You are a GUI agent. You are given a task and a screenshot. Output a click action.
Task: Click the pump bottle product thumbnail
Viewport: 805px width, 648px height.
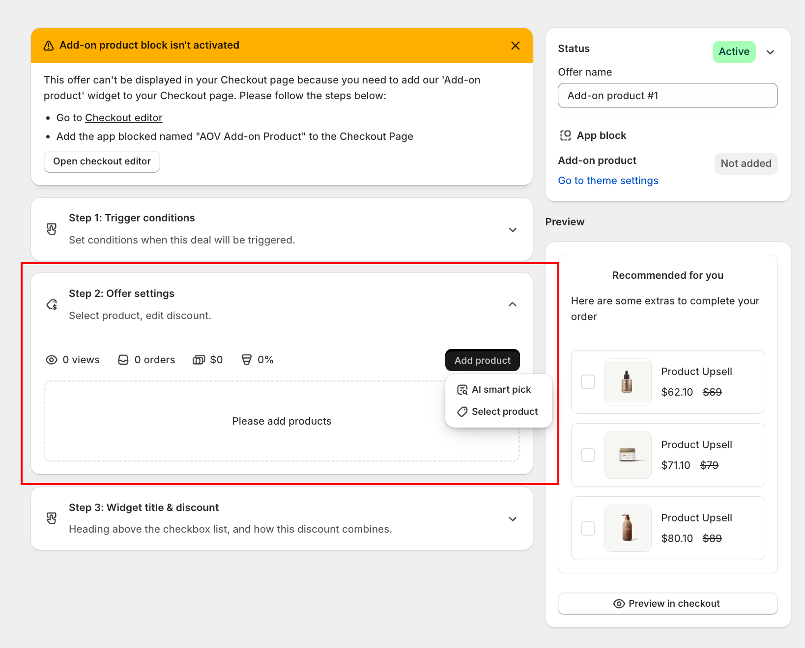point(628,528)
